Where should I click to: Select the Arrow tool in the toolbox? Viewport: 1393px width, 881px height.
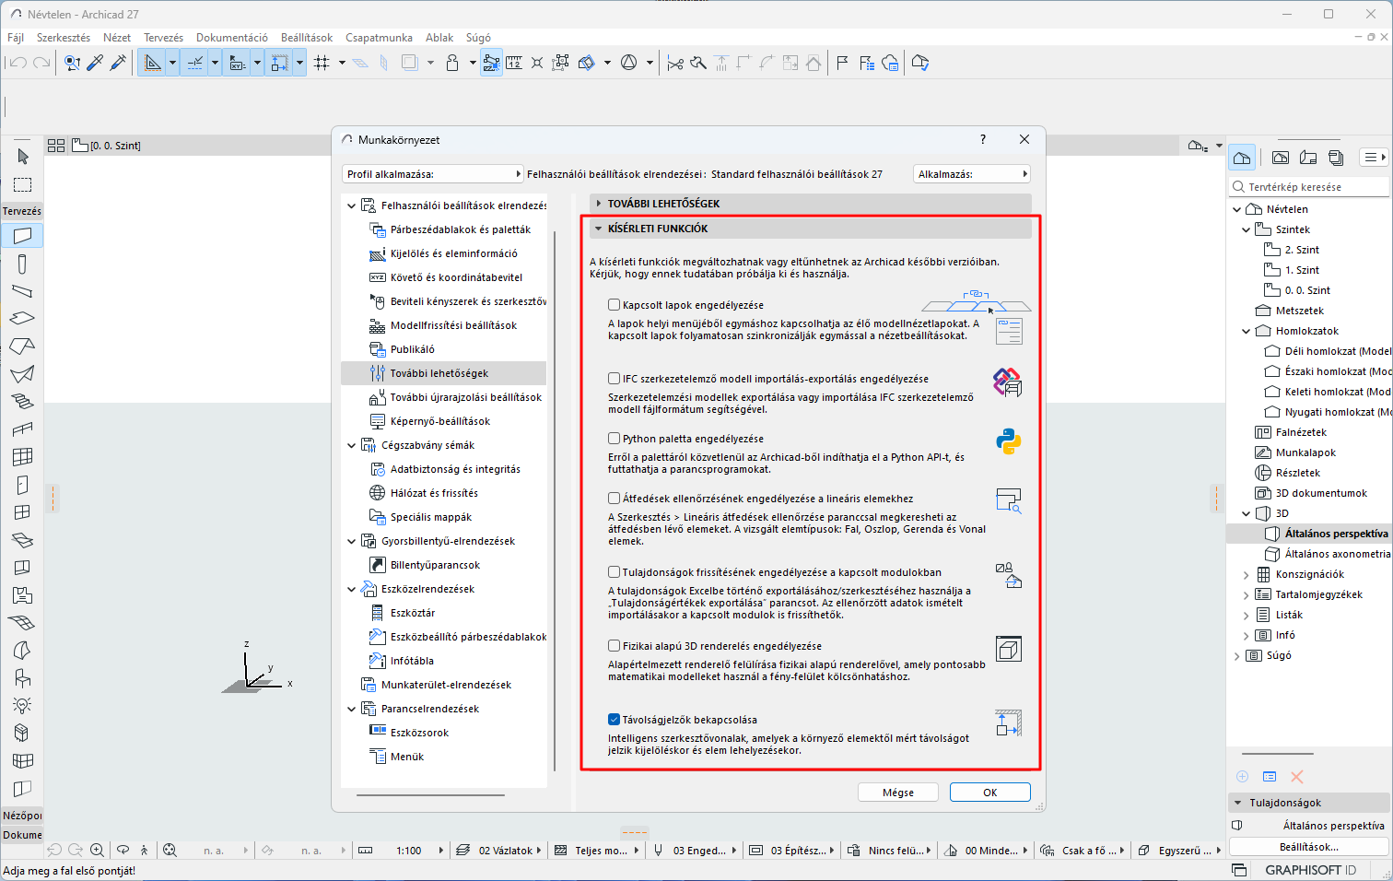click(23, 157)
